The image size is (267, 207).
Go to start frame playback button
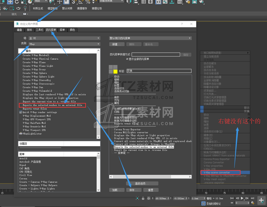[x=232, y=198]
